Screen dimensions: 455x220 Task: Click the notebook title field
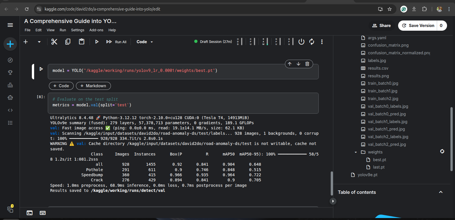point(70,21)
